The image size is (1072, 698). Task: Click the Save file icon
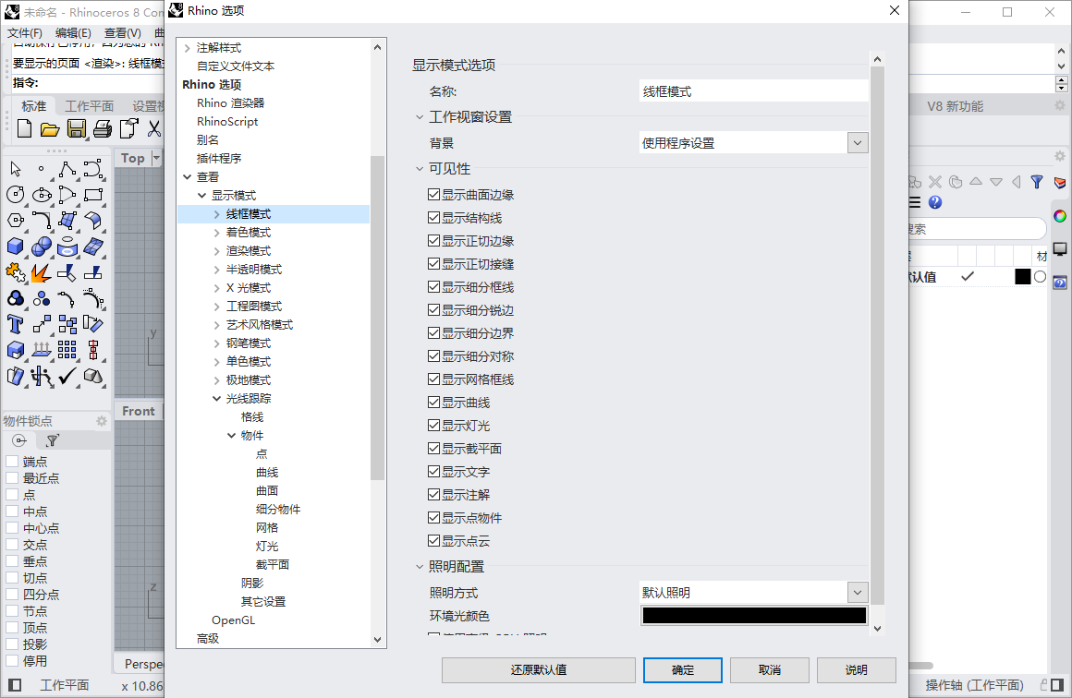point(76,128)
